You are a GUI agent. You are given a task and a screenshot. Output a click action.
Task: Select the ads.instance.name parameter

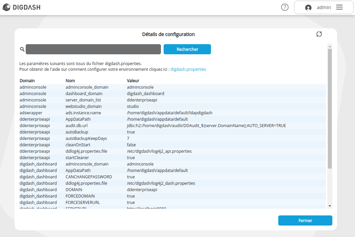click(83, 113)
